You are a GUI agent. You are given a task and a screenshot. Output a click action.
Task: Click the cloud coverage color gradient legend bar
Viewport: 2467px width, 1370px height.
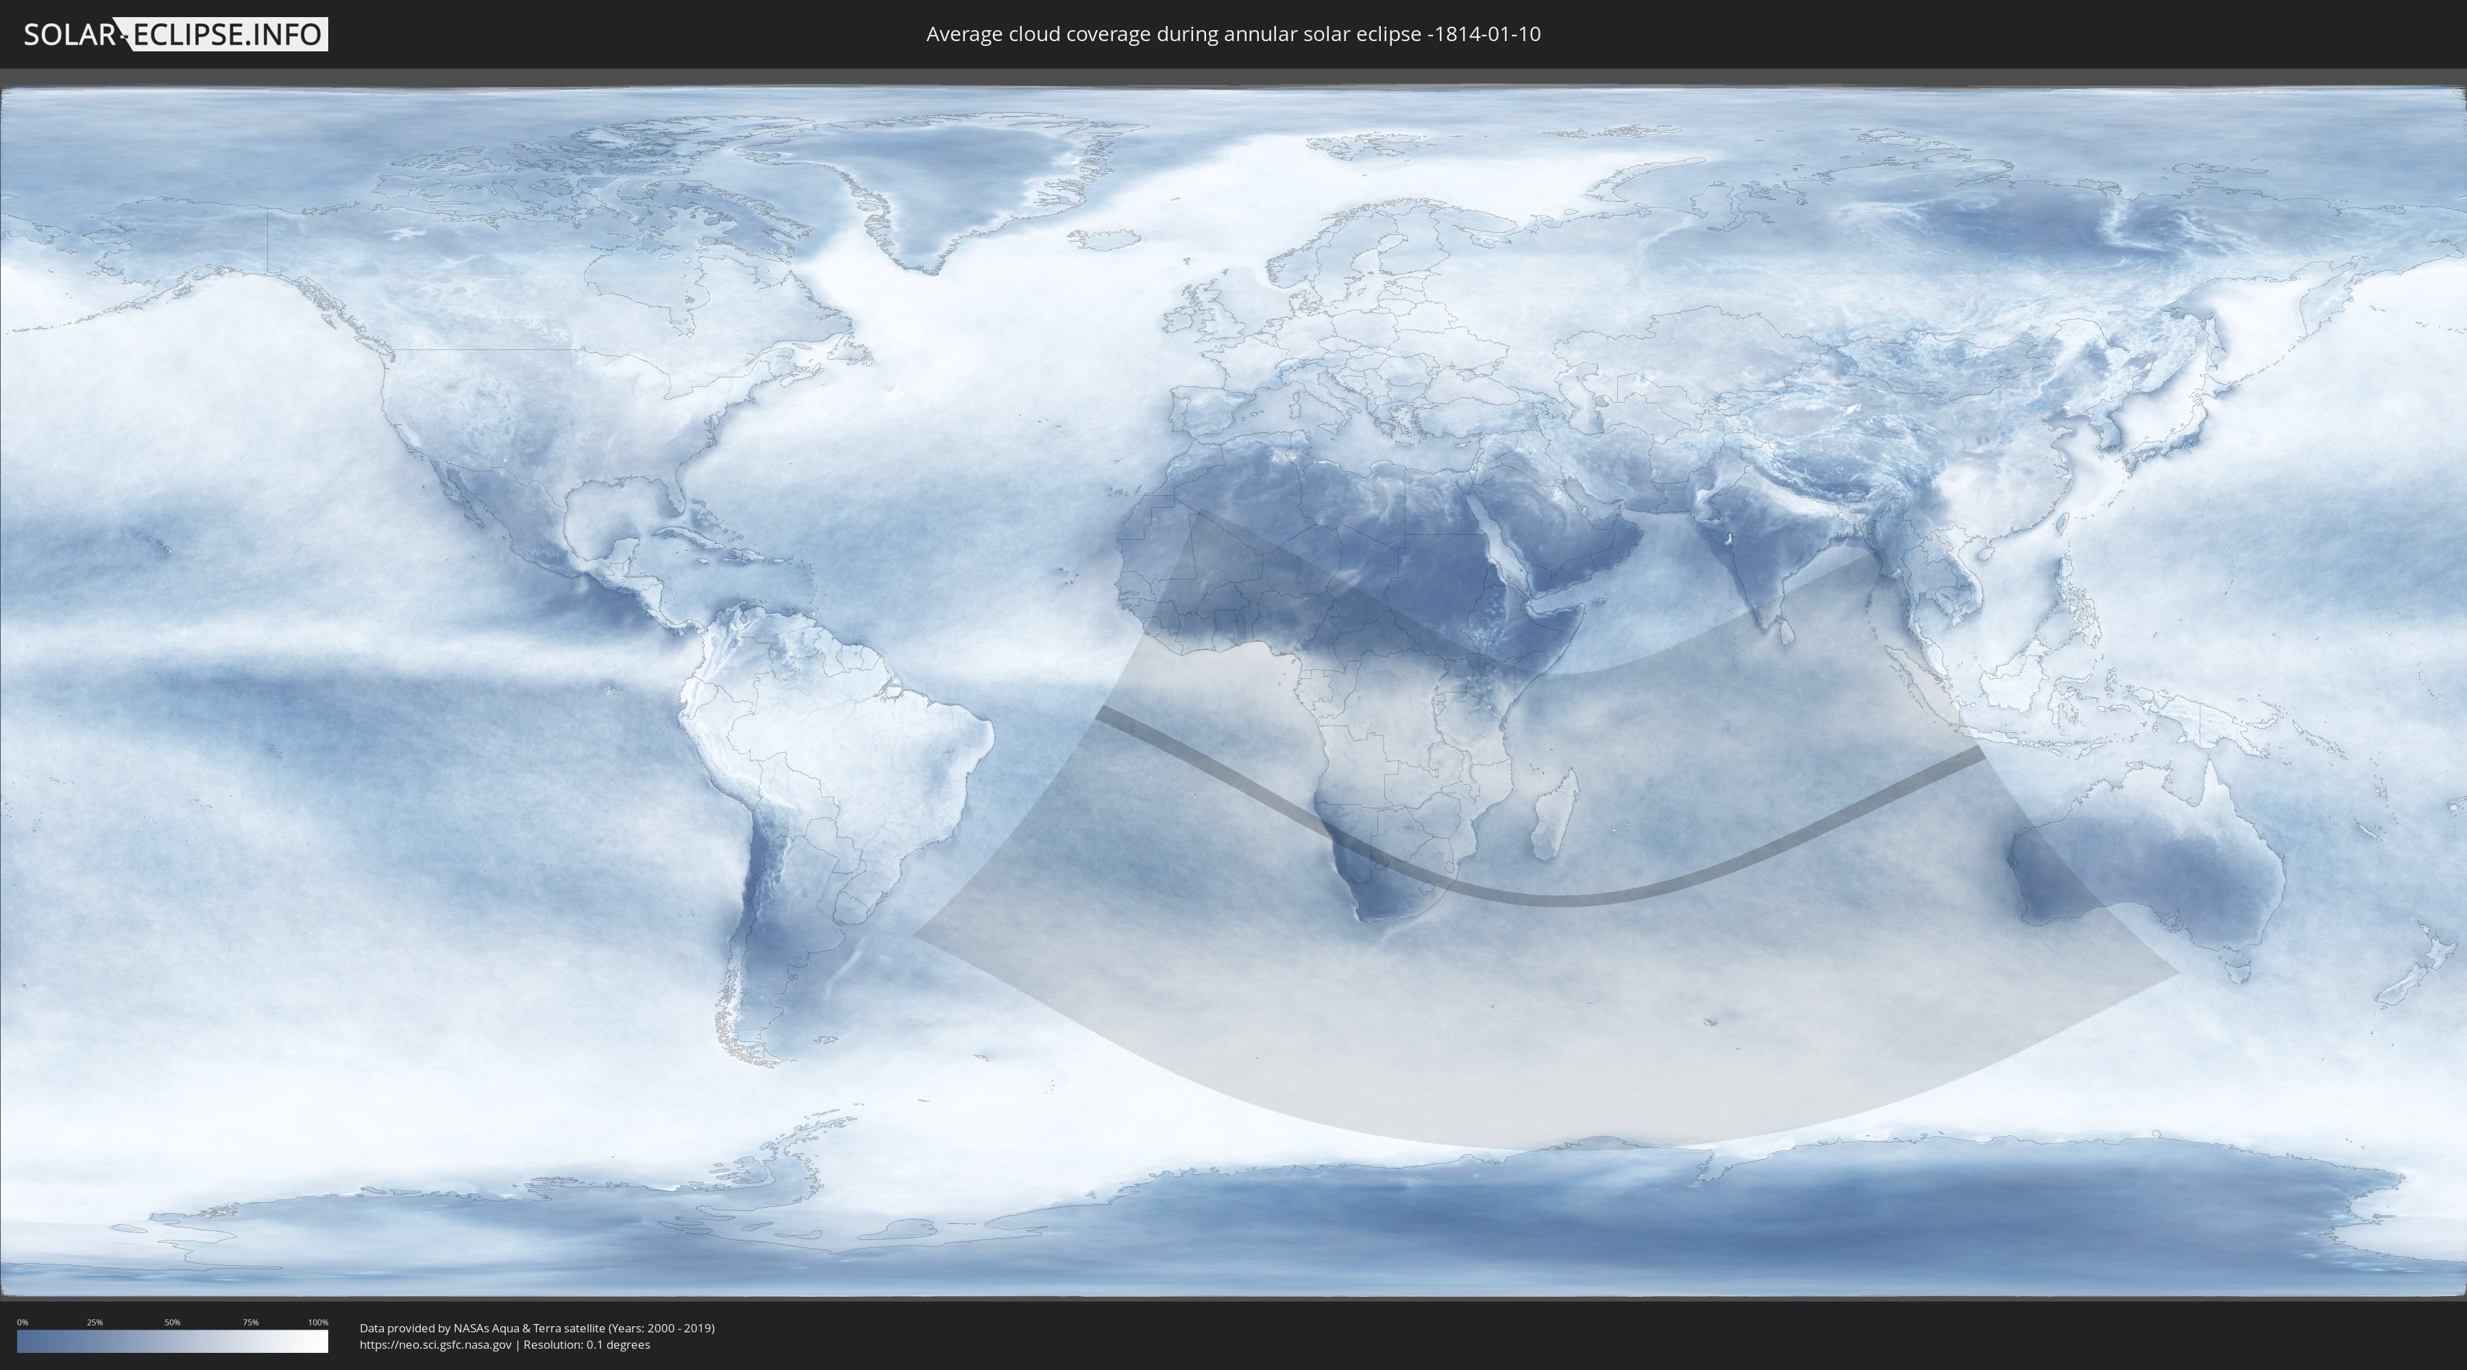[173, 1341]
